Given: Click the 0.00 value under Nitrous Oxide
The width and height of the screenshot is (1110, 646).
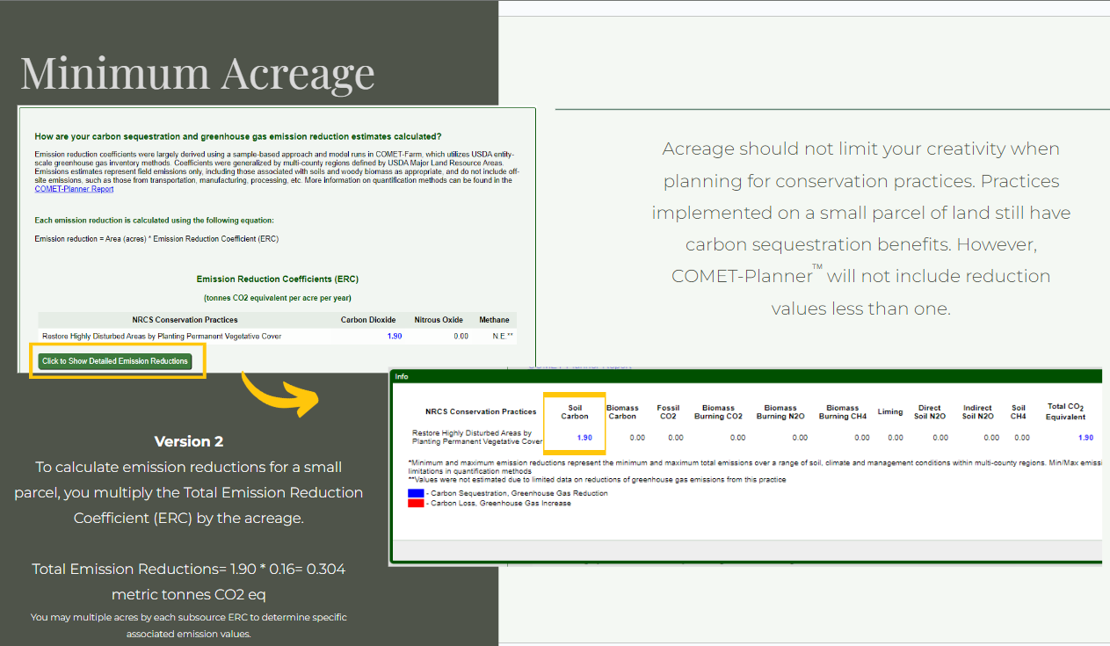Looking at the screenshot, I should point(461,336).
